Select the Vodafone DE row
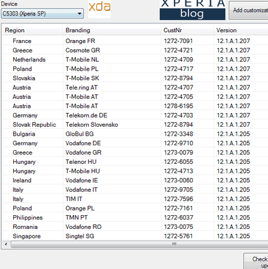 click(x=135, y=143)
